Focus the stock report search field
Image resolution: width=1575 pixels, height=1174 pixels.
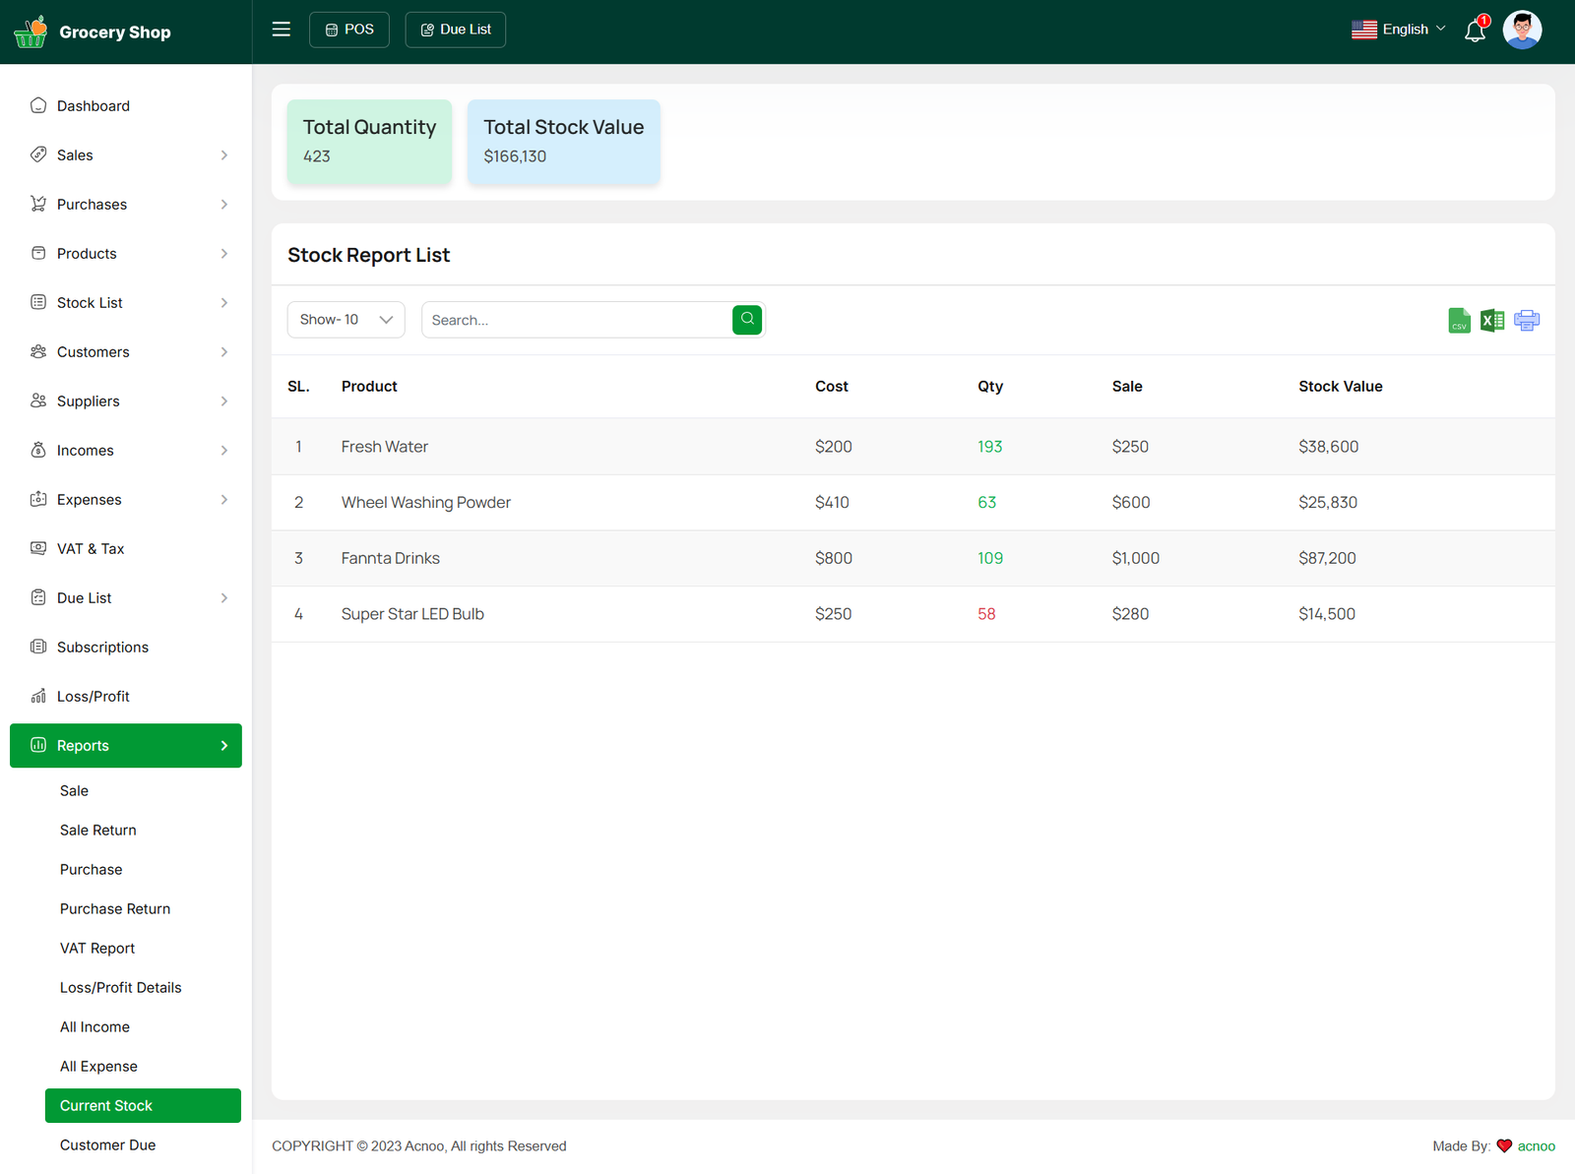pyautogui.click(x=576, y=321)
